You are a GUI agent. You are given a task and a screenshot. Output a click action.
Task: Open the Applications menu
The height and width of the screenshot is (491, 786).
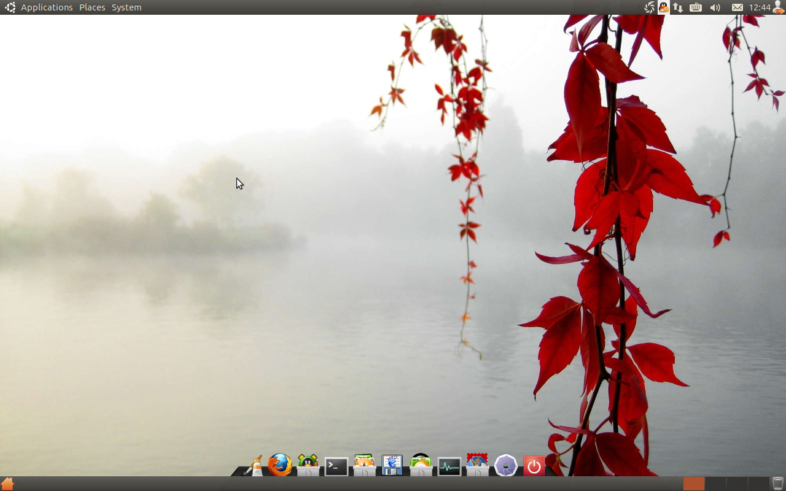click(x=47, y=7)
